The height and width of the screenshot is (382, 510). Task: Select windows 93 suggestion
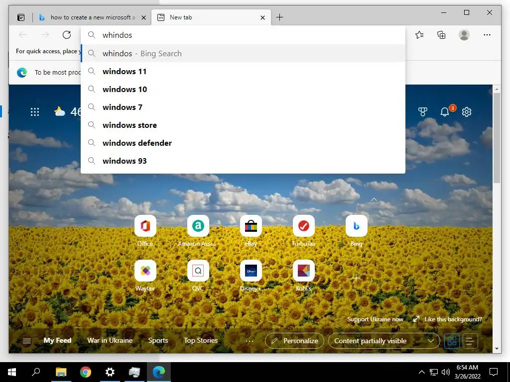pos(243,161)
